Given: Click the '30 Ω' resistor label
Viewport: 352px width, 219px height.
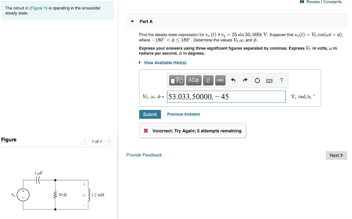Looking at the screenshot, I should coord(63,195).
